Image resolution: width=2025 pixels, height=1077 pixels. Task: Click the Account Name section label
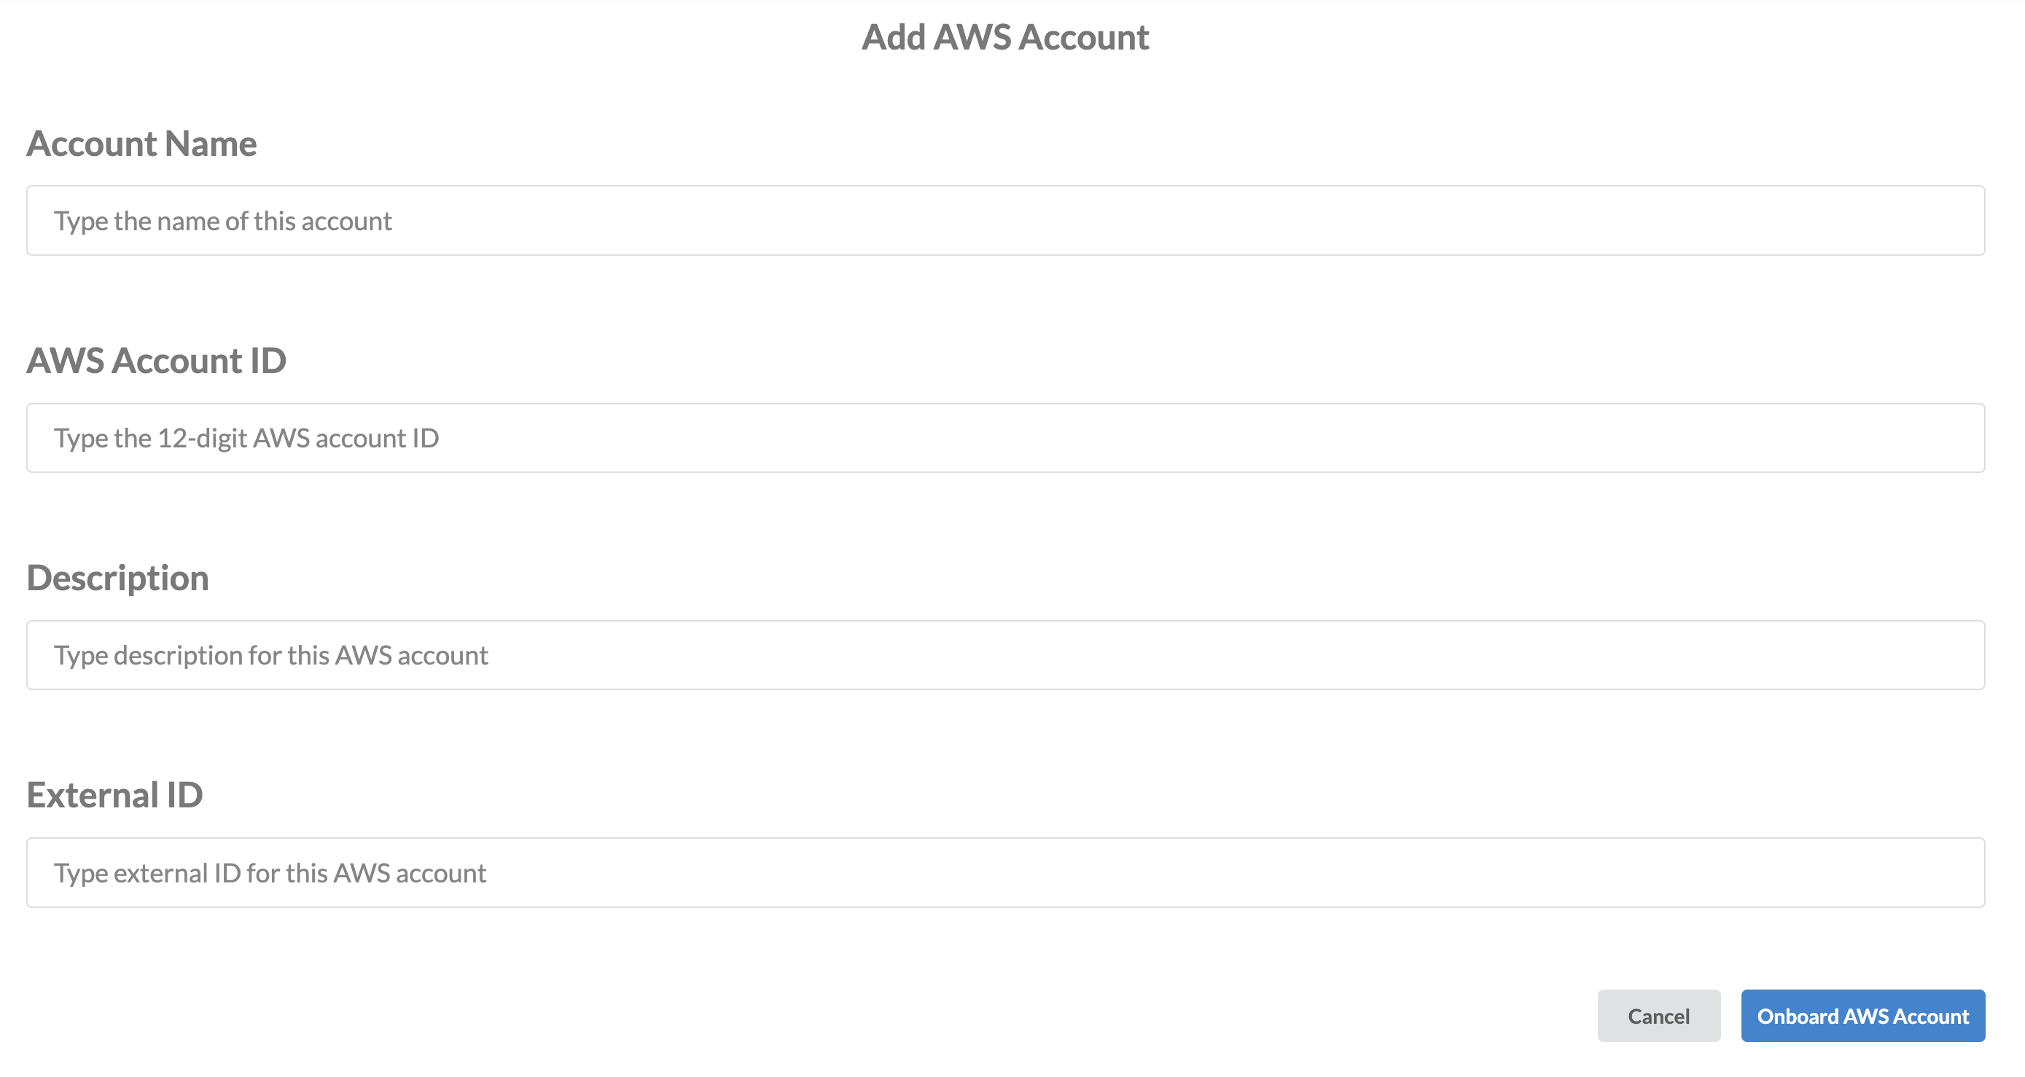[x=141, y=144]
